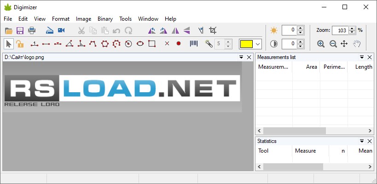Image resolution: width=377 pixels, height=184 pixels.
Task: Close the logo.png document
Action: (249, 57)
